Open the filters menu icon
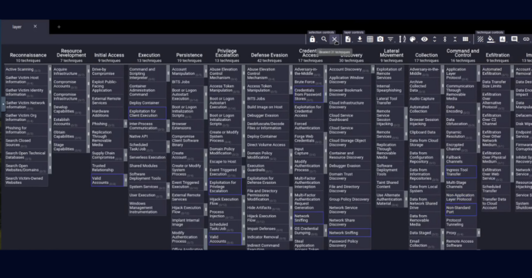The width and height of the screenshot is (532, 278). pos(391,39)
